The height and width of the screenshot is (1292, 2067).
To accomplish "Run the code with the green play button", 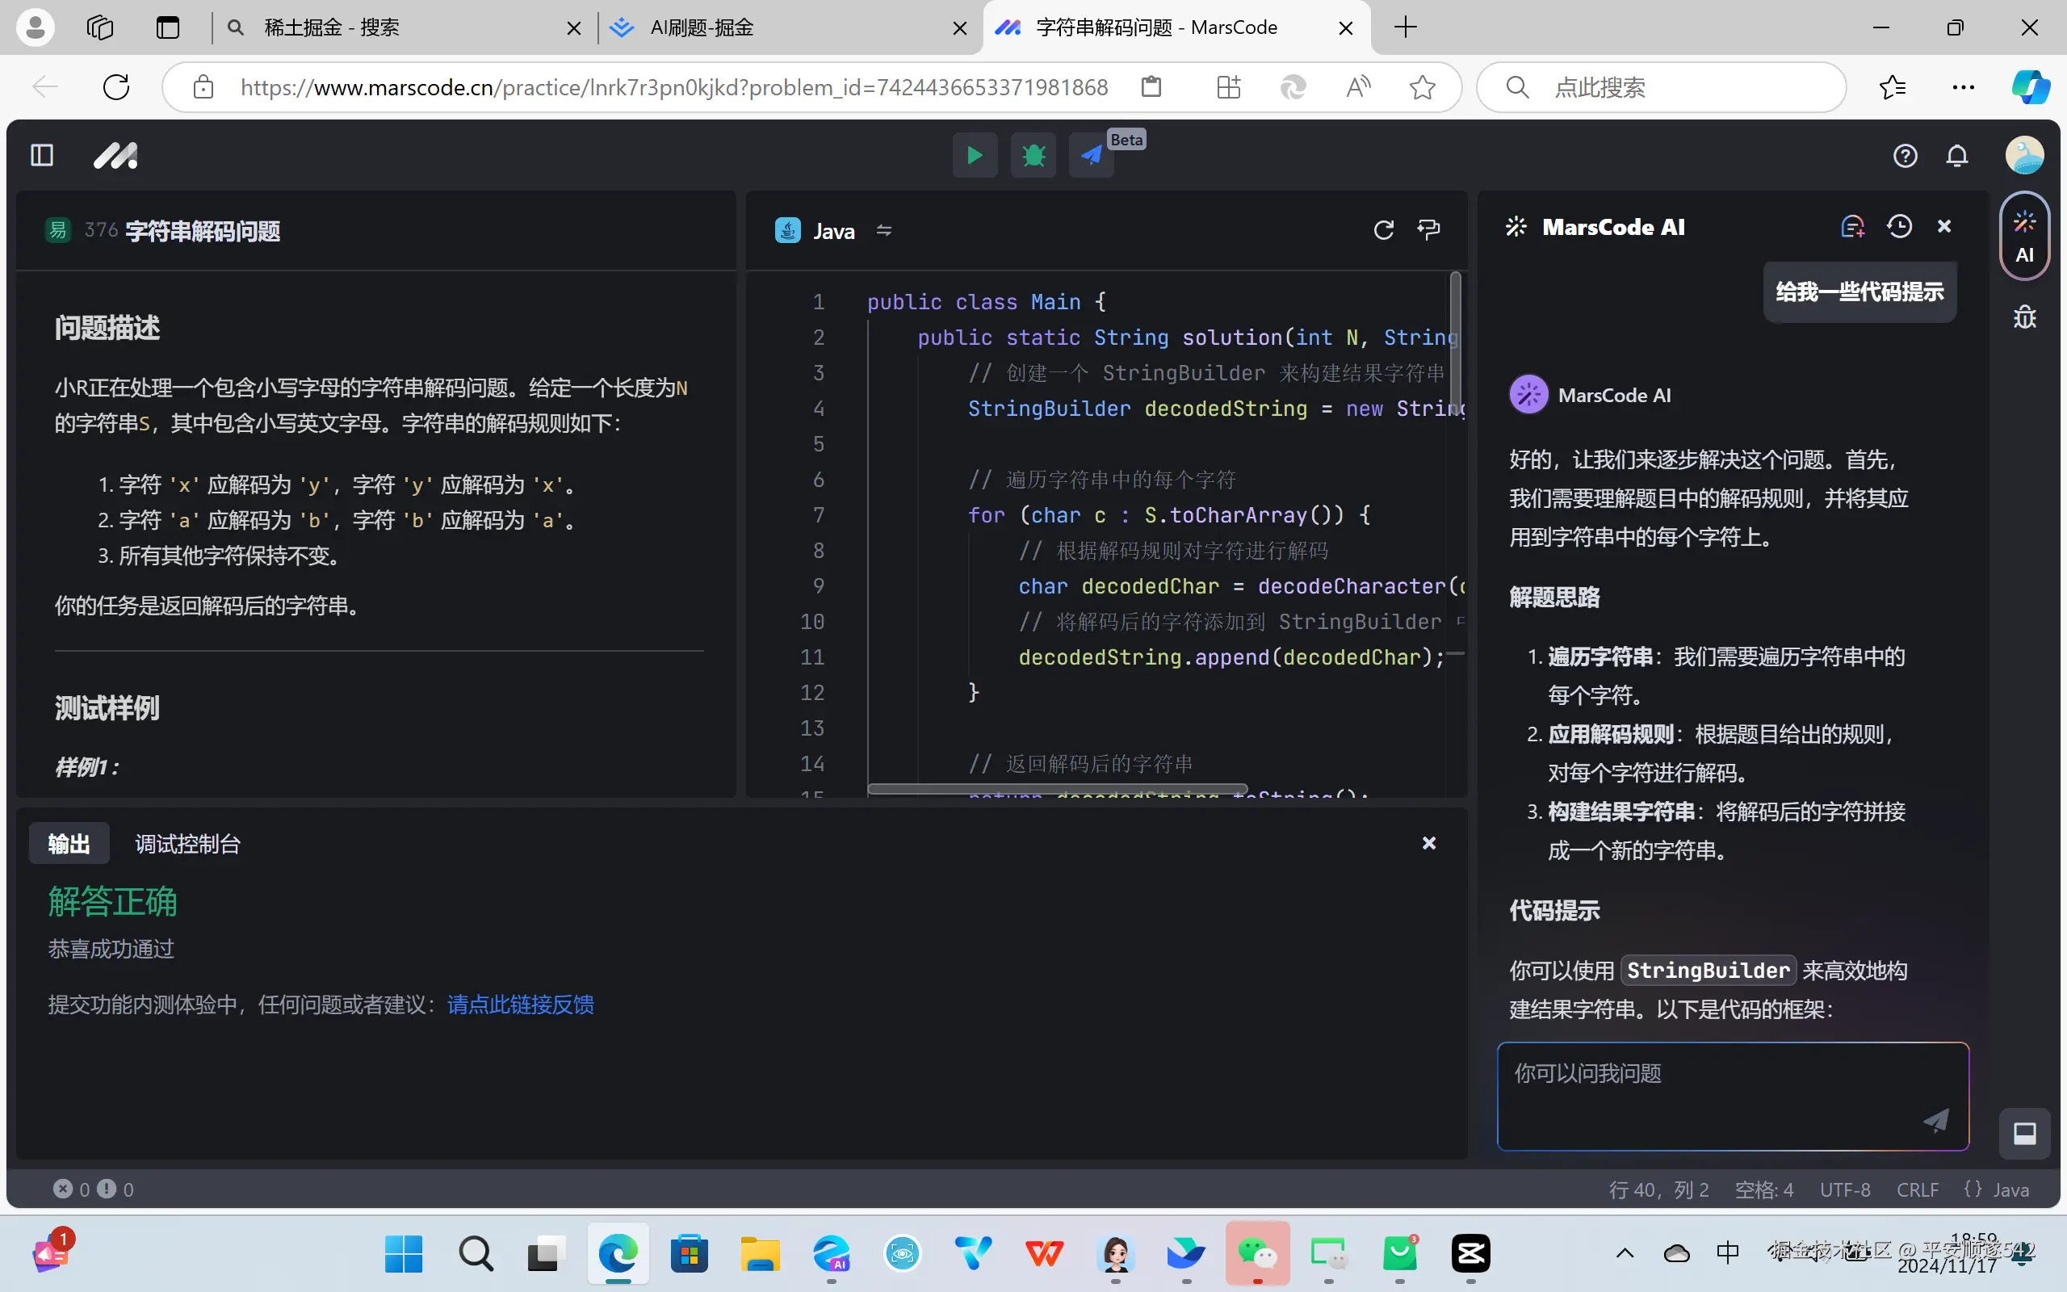I will 975,156.
